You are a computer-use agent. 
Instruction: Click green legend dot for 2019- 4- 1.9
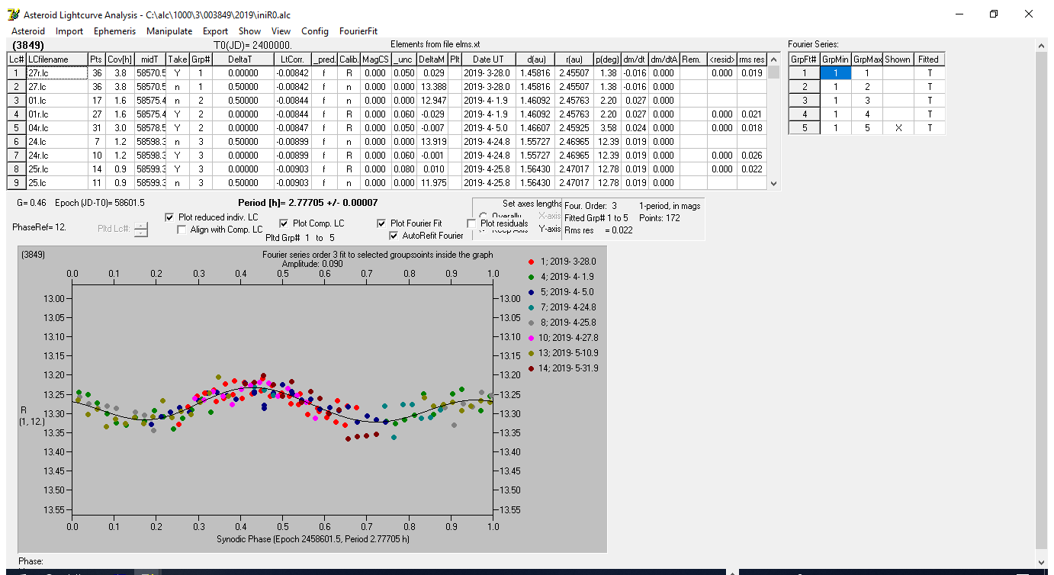click(x=531, y=277)
